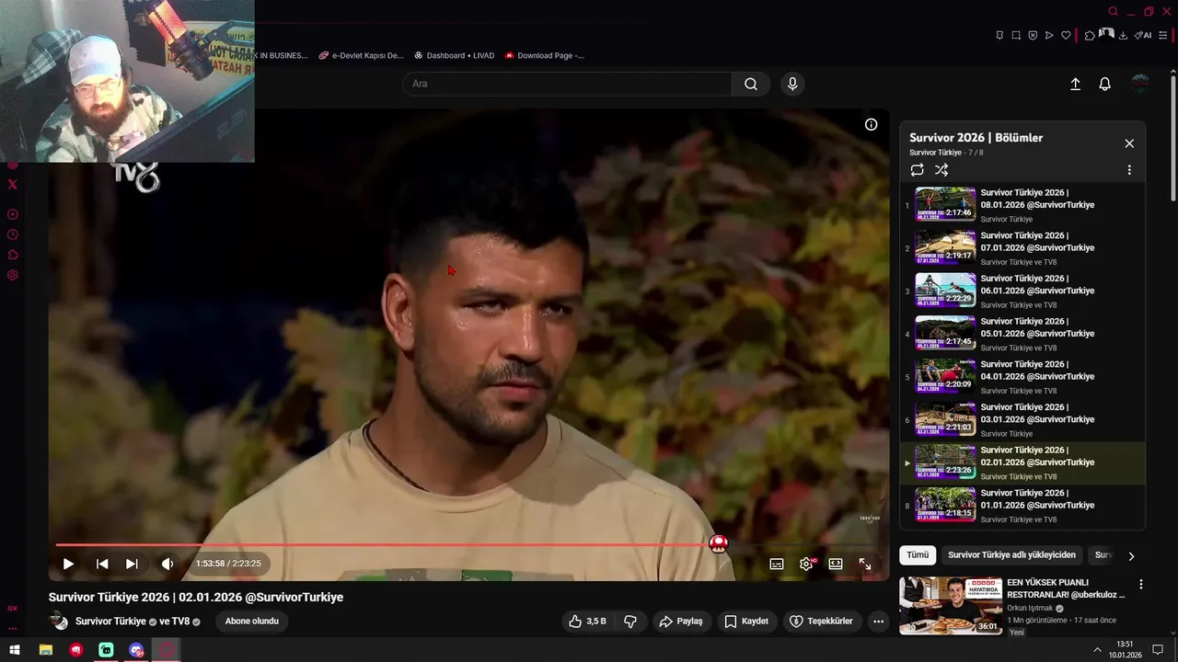This screenshot has width=1178, height=662.
Task: Toggle subtitles on the player
Action: (x=777, y=564)
